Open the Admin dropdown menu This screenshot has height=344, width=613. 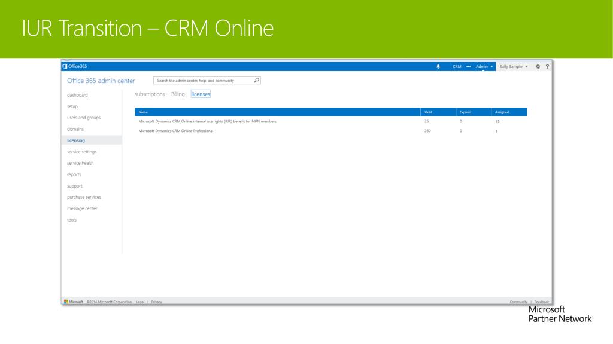(x=484, y=67)
